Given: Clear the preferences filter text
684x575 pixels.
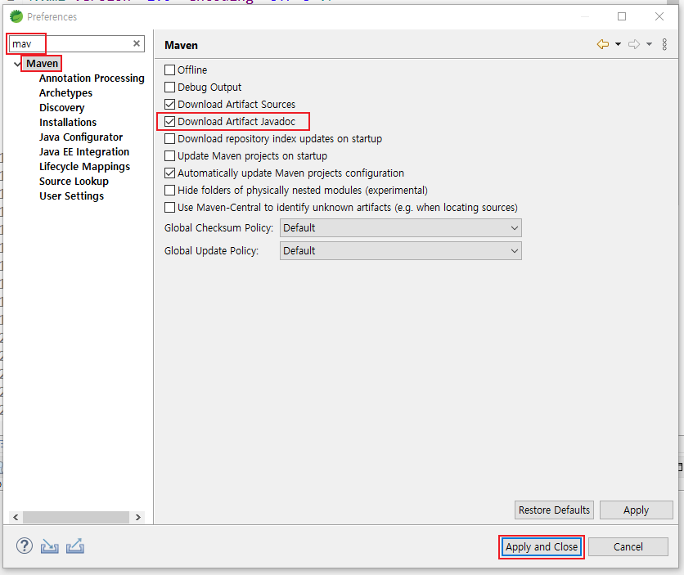Looking at the screenshot, I should (x=137, y=43).
